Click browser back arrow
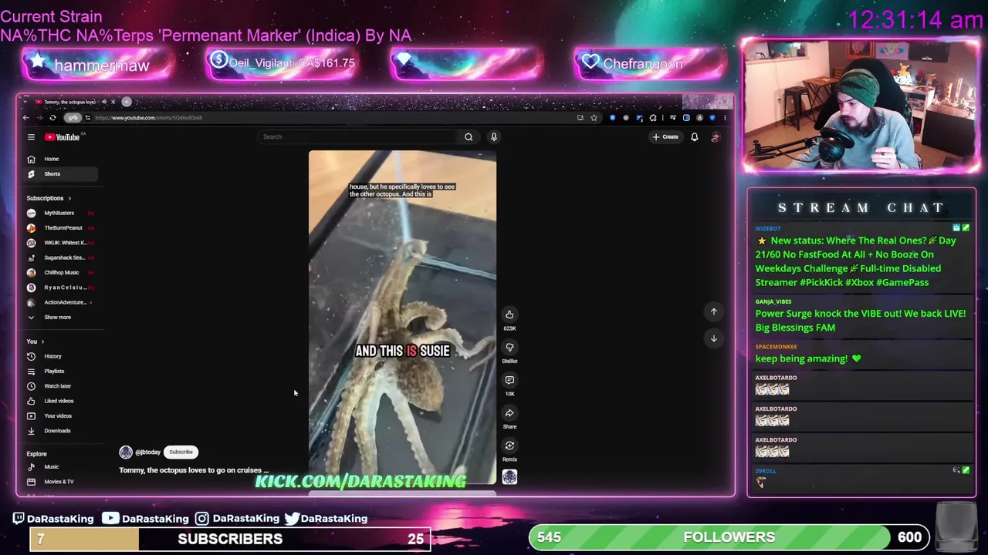The image size is (988, 555). tap(25, 118)
